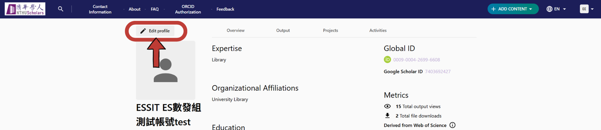Click the NTHU Scholars logo
601x130 pixels.
[x=25, y=9]
